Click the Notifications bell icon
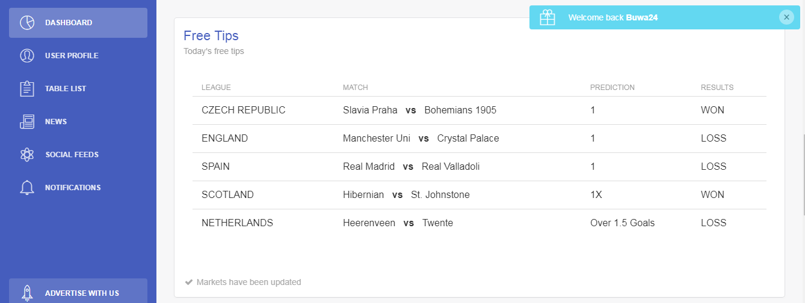Viewport: 805px width, 303px height. pyautogui.click(x=27, y=188)
